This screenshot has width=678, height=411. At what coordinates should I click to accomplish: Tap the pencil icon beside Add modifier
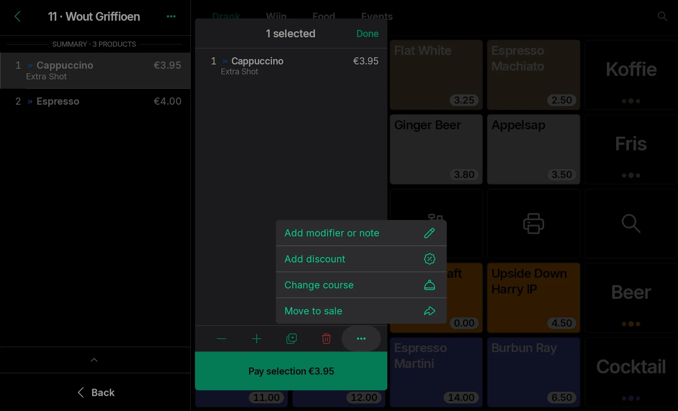[429, 233]
